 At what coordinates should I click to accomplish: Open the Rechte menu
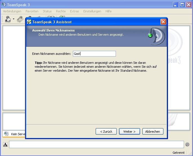61,11
